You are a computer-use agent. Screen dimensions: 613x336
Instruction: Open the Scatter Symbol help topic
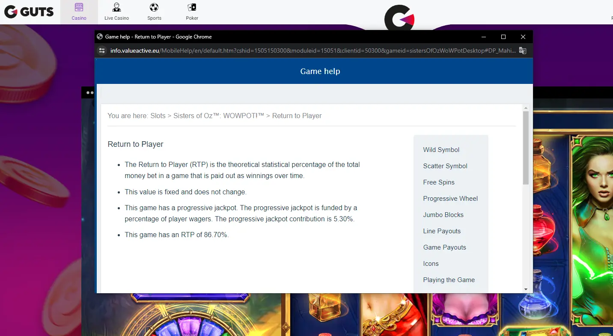pos(445,166)
